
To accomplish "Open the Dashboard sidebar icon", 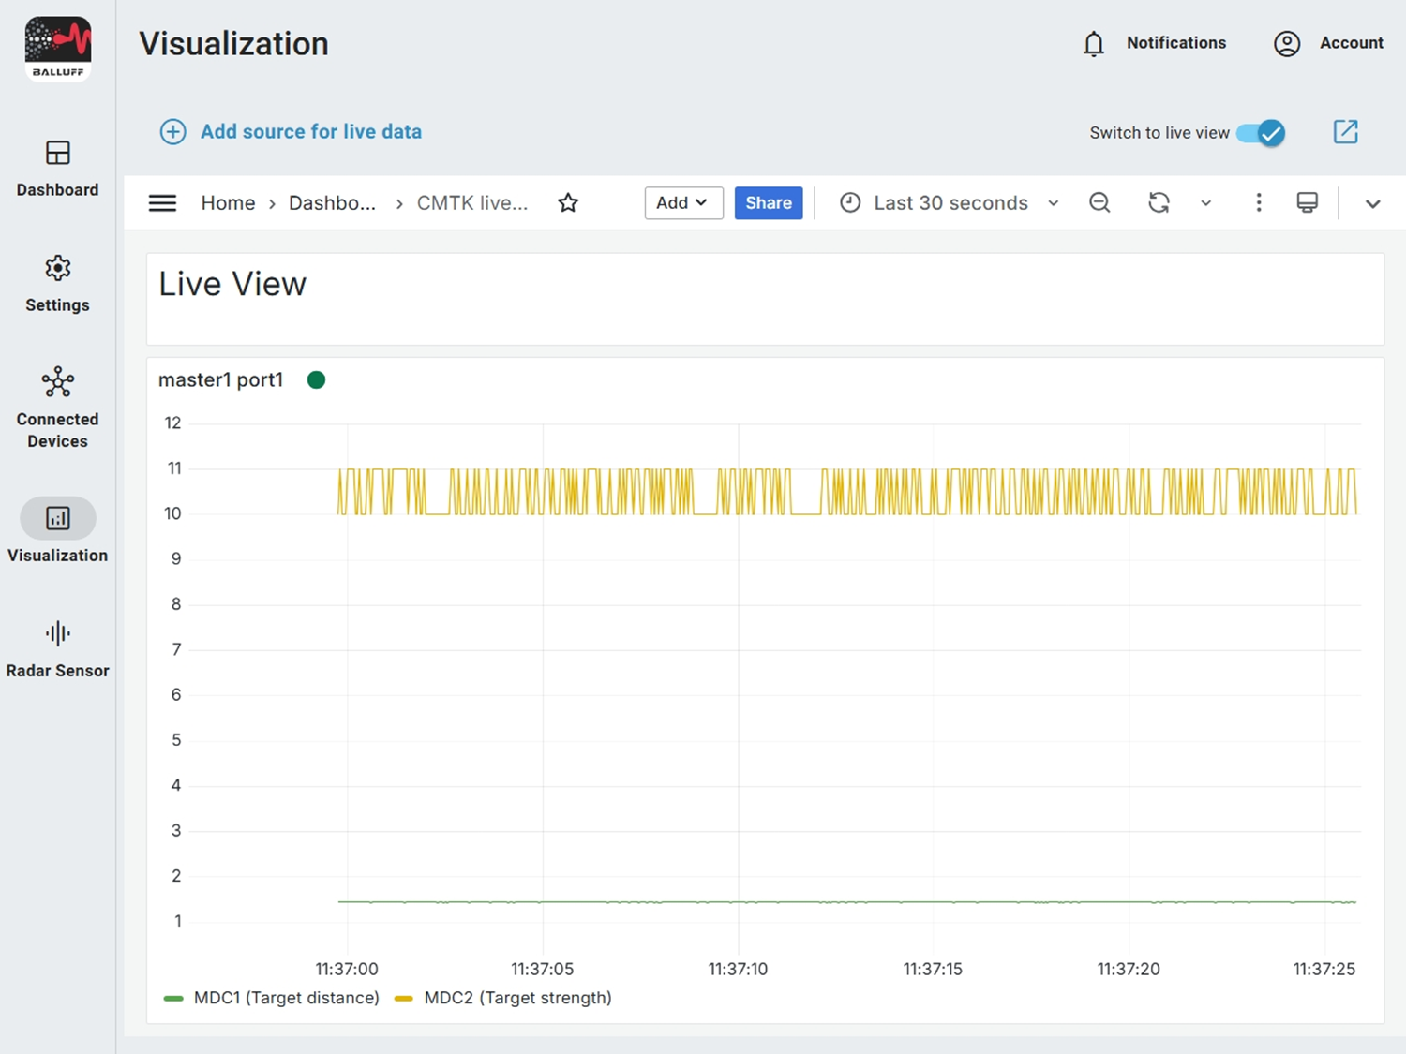I will [x=57, y=154].
